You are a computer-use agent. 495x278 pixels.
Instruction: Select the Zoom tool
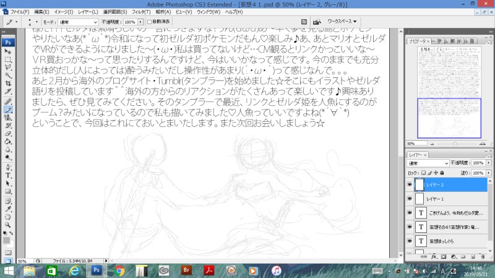coord(8,225)
